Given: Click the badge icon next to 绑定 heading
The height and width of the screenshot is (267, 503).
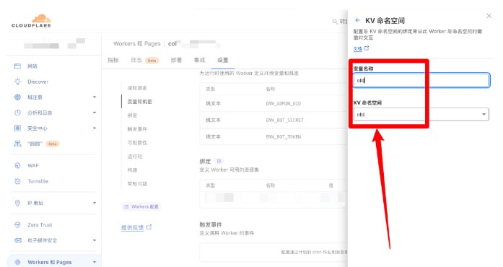Looking at the screenshot, I should pyautogui.click(x=219, y=161).
